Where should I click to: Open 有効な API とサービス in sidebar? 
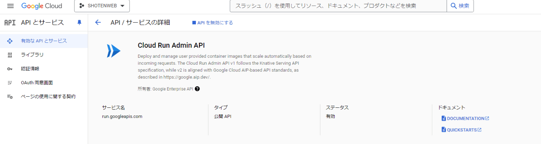(44, 41)
